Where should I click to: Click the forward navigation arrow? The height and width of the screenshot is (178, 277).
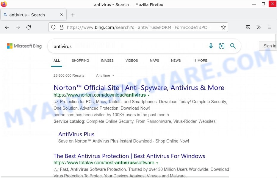(x=18, y=27)
